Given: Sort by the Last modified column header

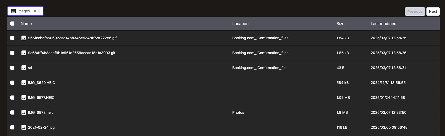Looking at the screenshot, I should click(x=383, y=24).
